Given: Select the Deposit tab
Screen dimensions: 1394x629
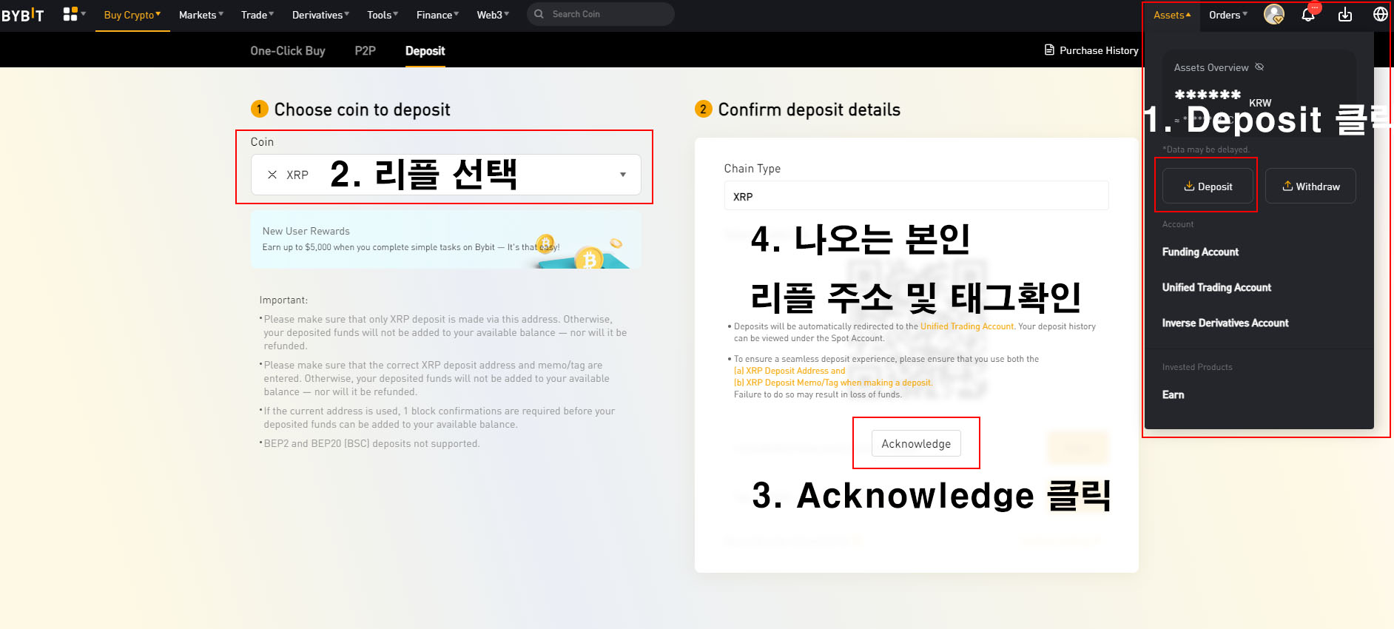Looking at the screenshot, I should (x=425, y=50).
